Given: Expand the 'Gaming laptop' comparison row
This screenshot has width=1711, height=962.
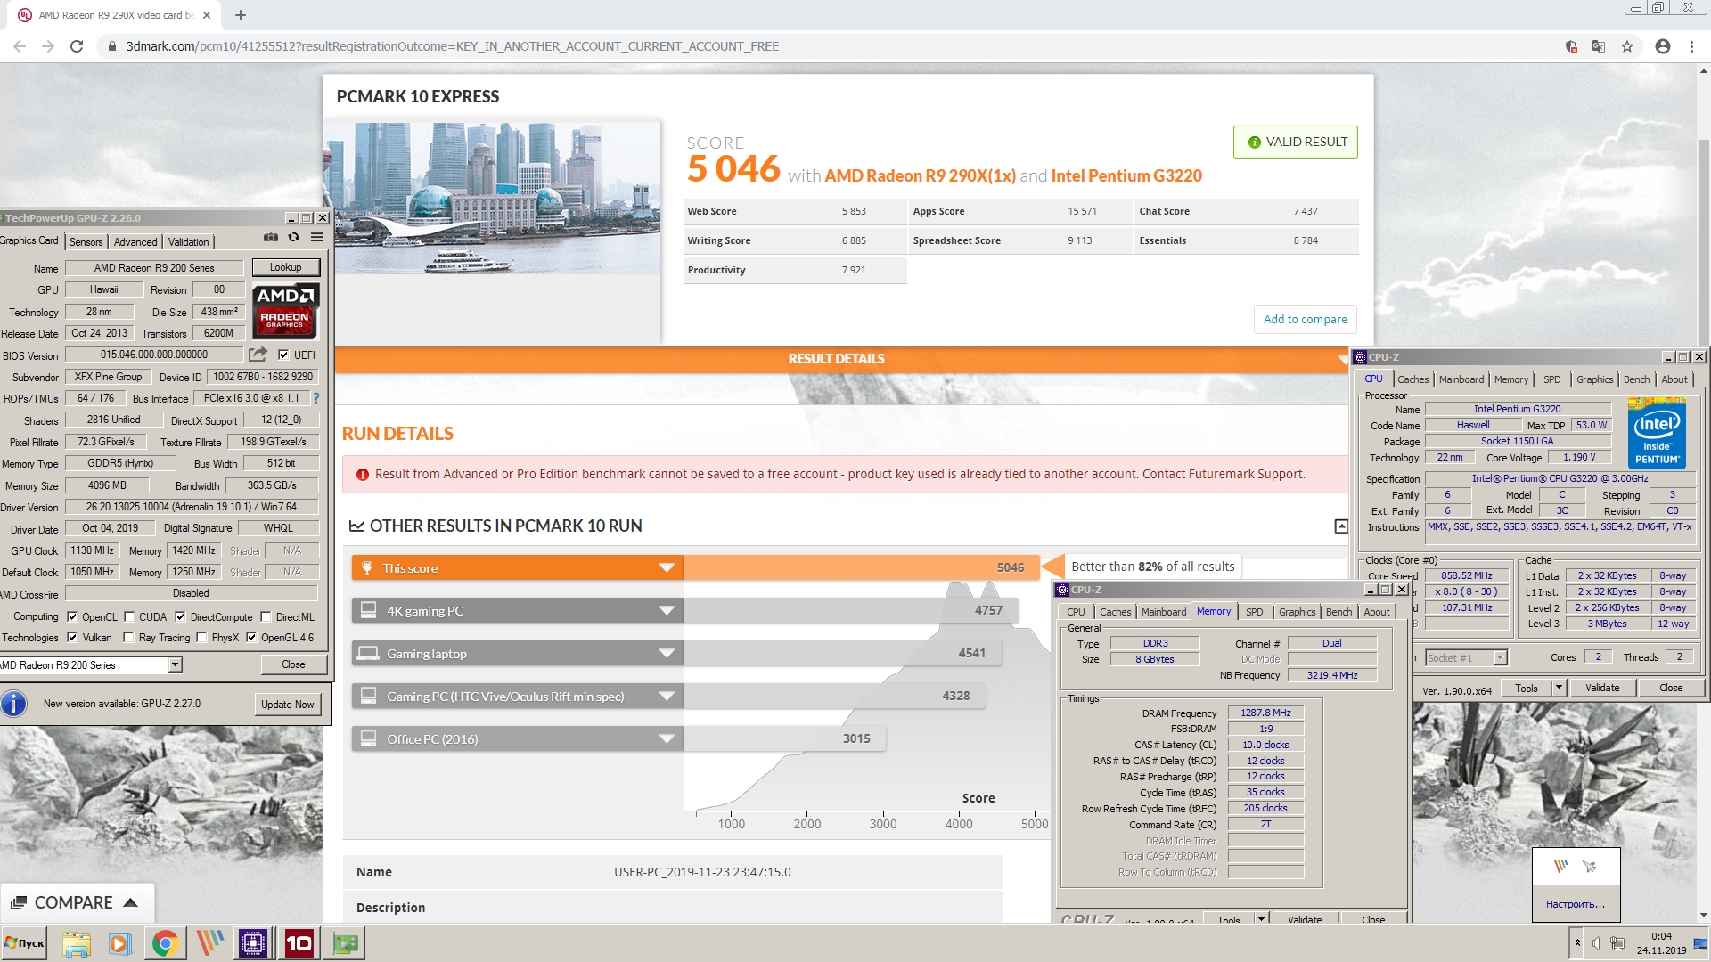Looking at the screenshot, I should 667,654.
